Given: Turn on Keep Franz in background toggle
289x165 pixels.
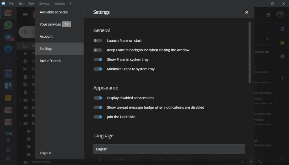Looking at the screenshot, I should click(x=98, y=50).
